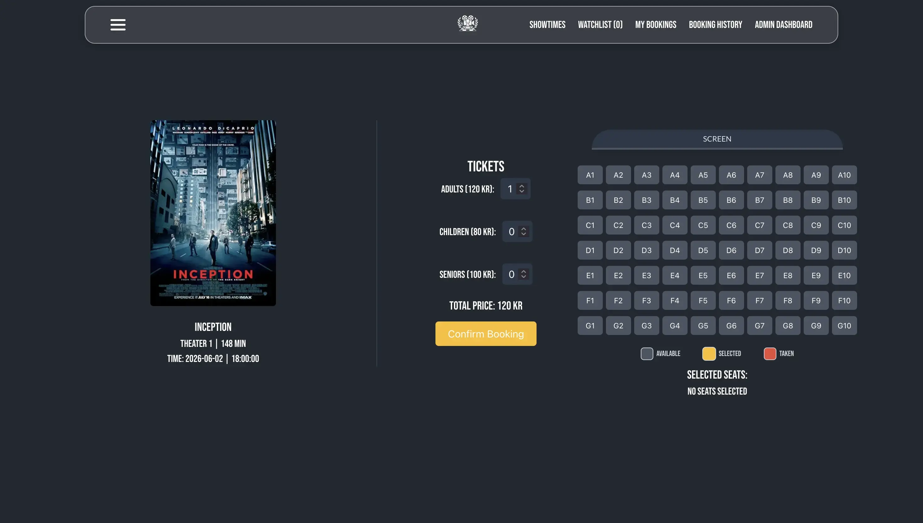Click 'Theater 1 | 148 min' text

click(213, 344)
